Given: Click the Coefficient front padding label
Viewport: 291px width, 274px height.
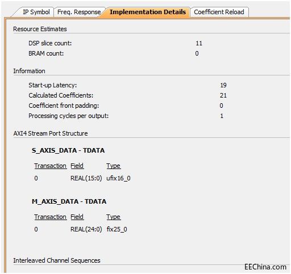Looking at the screenshot, I should click(64, 106).
